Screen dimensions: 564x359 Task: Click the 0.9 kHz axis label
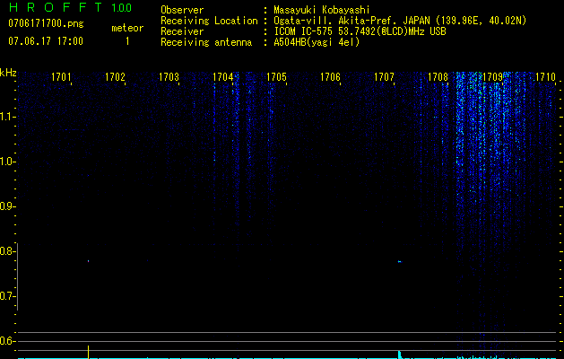[7, 206]
